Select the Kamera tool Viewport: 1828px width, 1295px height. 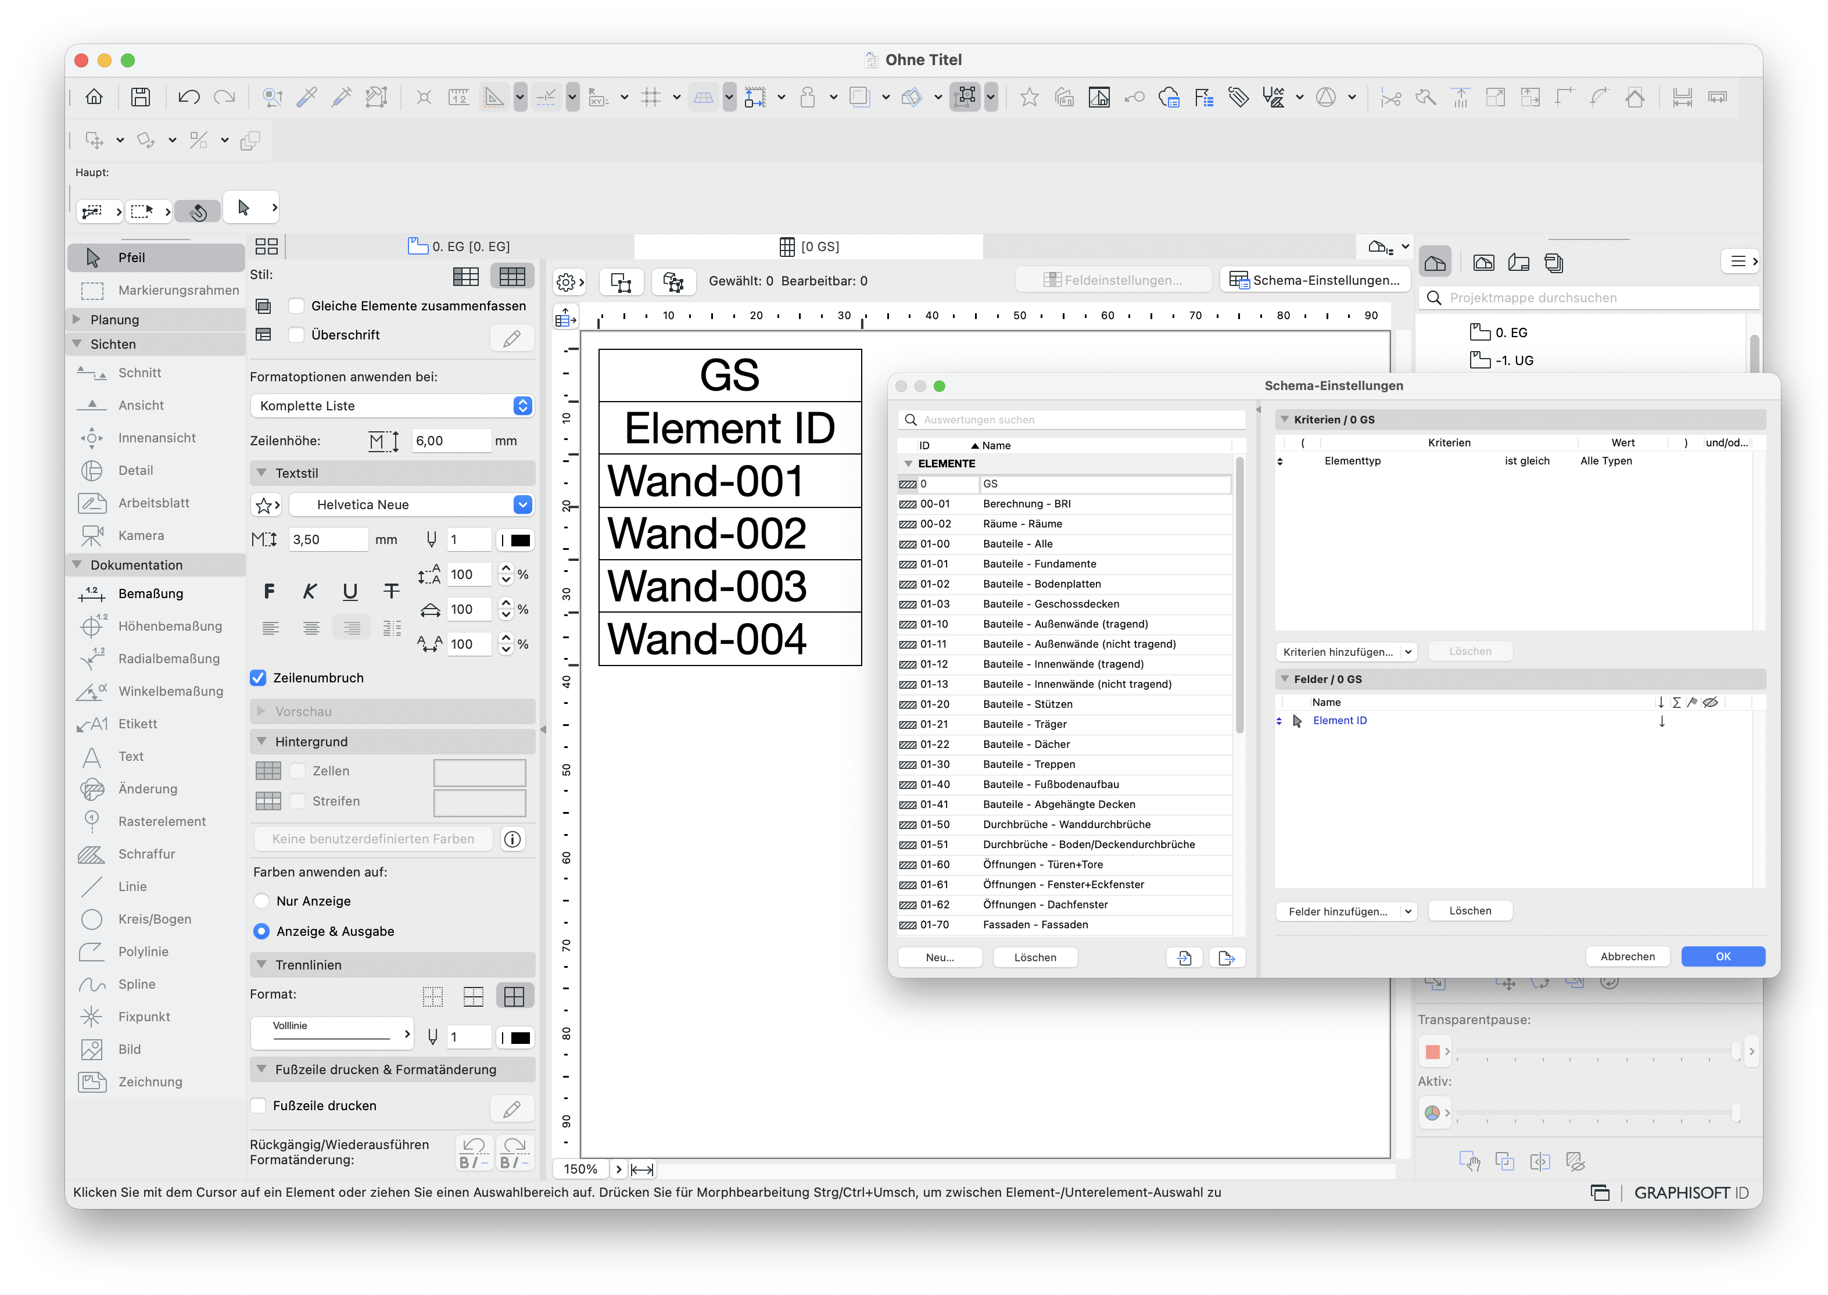point(156,536)
